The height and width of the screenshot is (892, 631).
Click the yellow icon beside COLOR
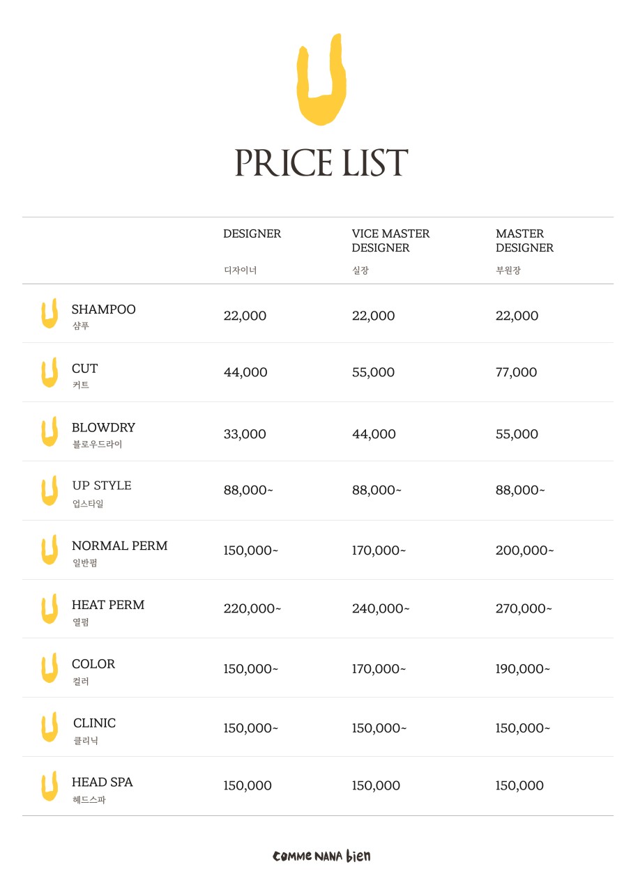48,668
